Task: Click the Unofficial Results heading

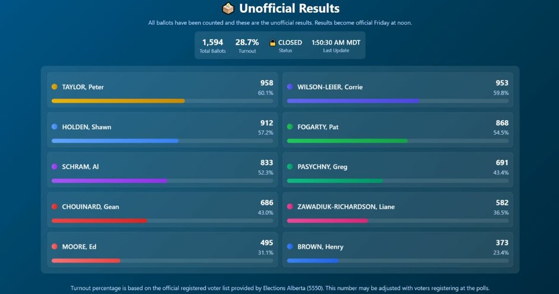Action: (x=289, y=9)
